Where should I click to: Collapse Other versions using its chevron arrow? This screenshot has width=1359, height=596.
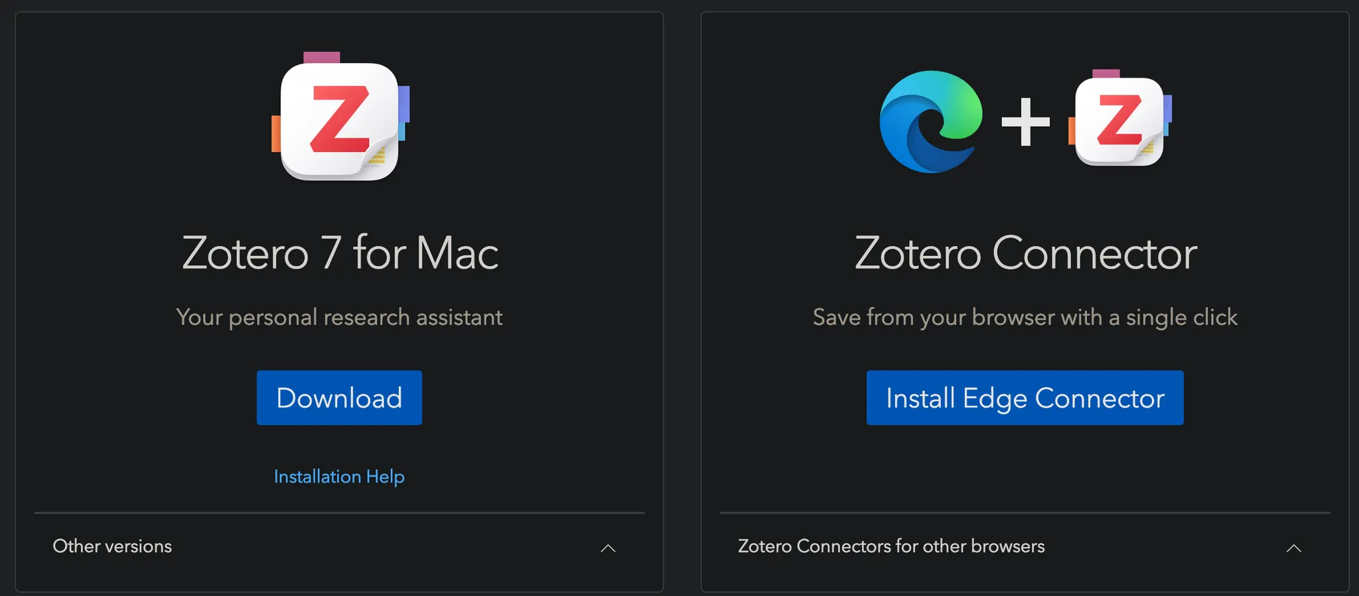click(608, 548)
